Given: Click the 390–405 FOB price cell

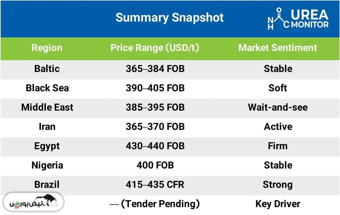Looking at the screenshot, I should 155,88.
